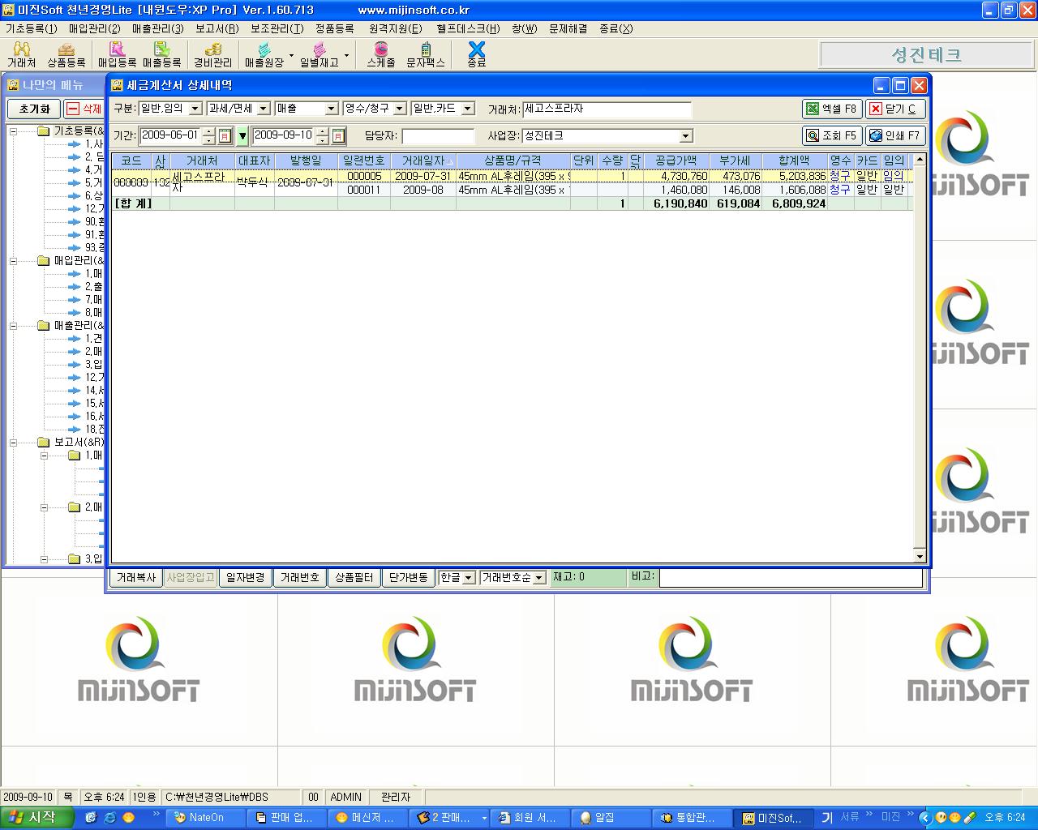1038x830 pixels.
Task: Open the 일별재고 toolbar dropdown arrow
Action: click(346, 56)
